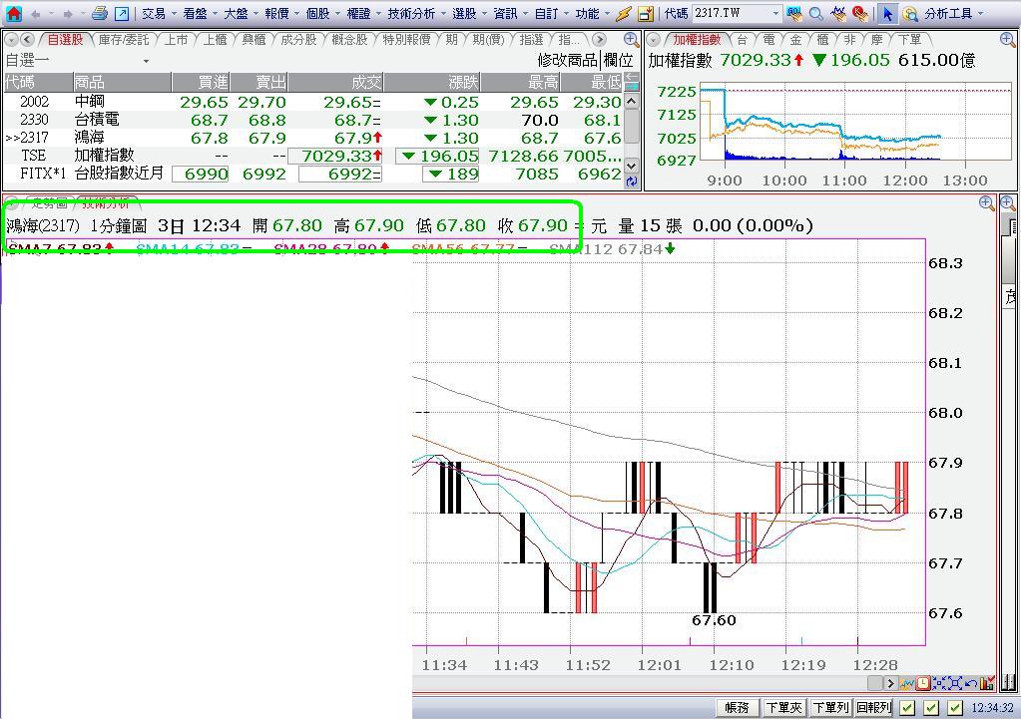
Task: Go to the red Home icon
Action: 13,13
